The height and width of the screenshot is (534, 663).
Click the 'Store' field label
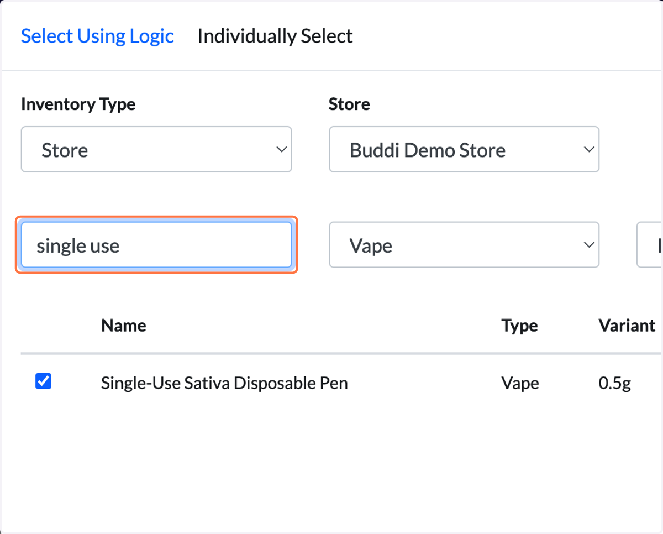click(349, 104)
